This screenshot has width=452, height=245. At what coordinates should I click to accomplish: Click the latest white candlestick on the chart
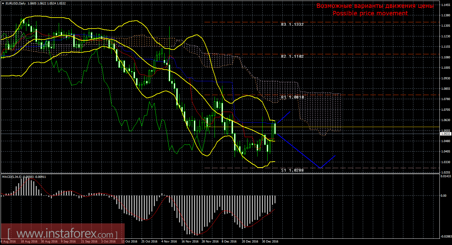click(275, 129)
